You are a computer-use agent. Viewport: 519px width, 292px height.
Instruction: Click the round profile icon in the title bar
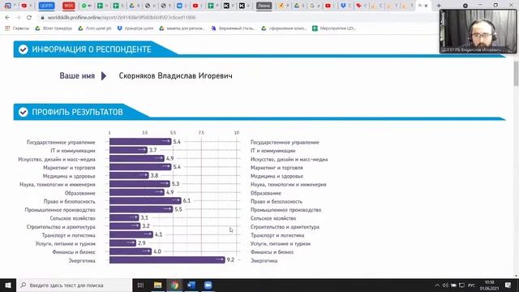point(465,6)
